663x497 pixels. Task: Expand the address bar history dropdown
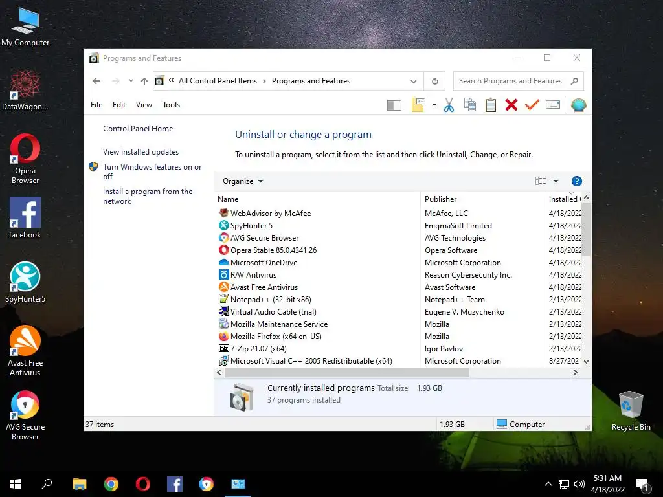(x=414, y=81)
